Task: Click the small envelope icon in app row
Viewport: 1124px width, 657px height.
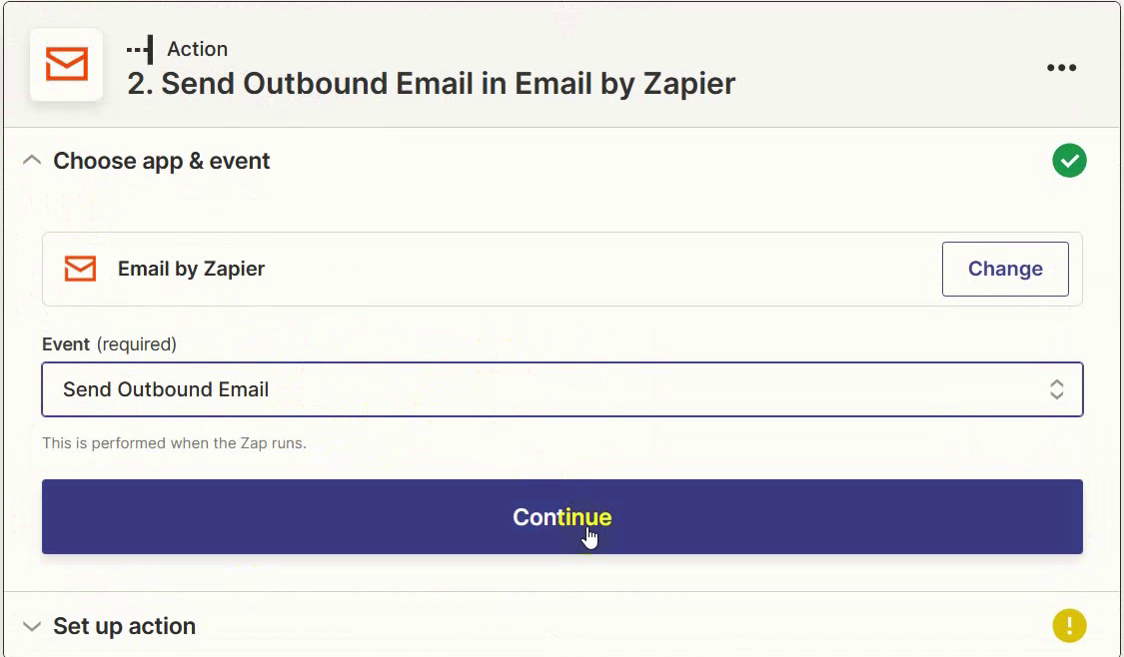Action: (x=80, y=269)
